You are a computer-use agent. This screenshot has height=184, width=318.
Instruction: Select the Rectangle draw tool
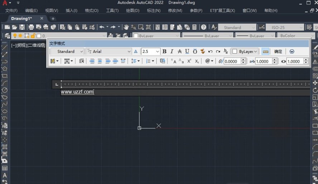(4, 76)
